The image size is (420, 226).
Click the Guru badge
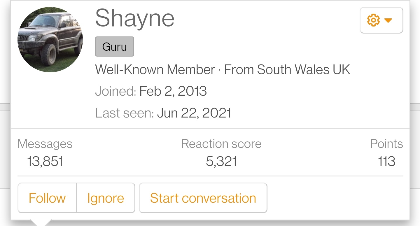tap(115, 47)
